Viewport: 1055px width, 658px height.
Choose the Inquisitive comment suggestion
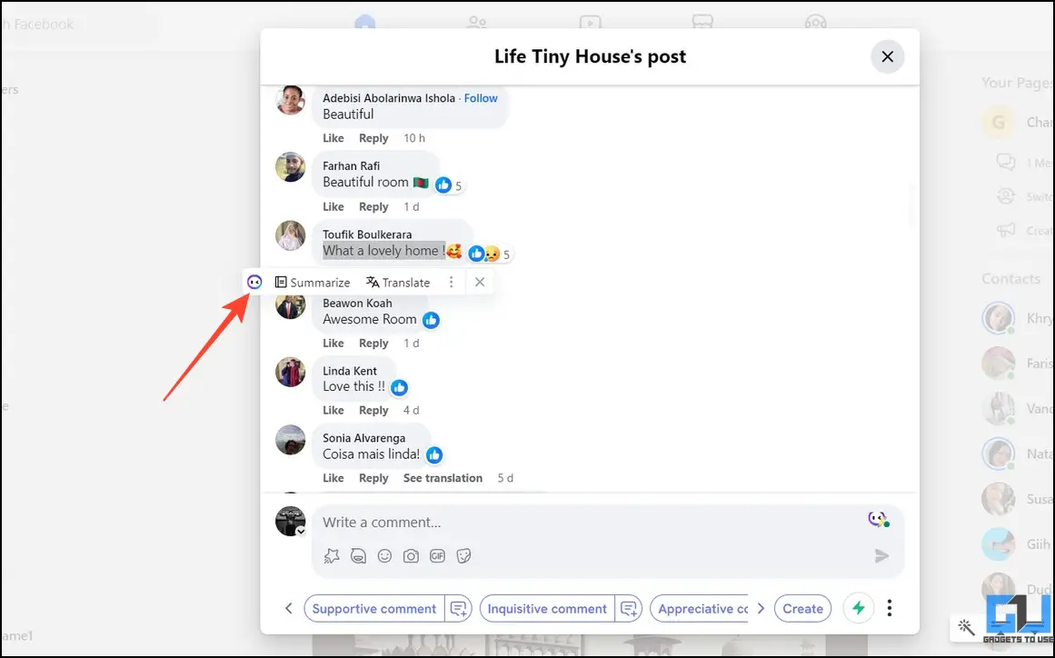[547, 608]
